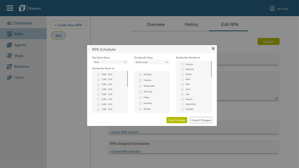This screenshot has height=168, width=299.
Task: Toggle the 5:00 - 5:59 checkbox
Action: (x=98, y=99)
